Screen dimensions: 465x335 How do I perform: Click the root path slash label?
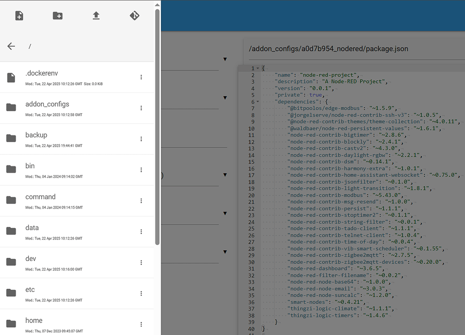pyautogui.click(x=30, y=47)
